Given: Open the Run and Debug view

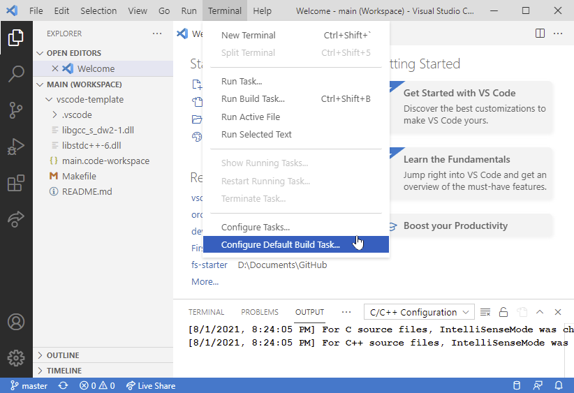Looking at the screenshot, I should tap(16, 147).
